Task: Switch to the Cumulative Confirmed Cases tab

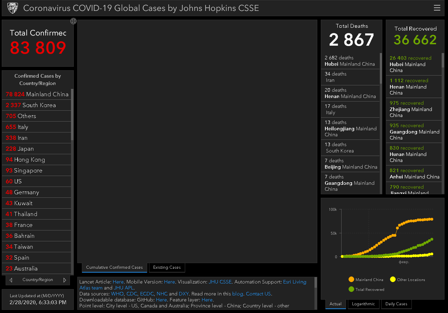Action: pyautogui.click(x=115, y=267)
